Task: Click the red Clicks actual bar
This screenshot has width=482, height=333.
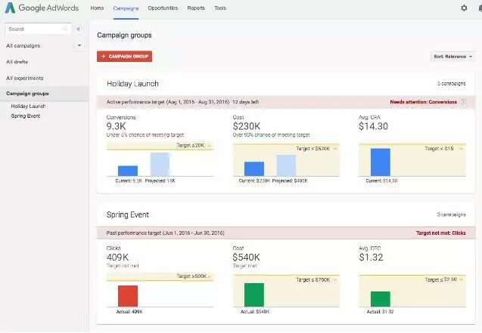Action: point(127,296)
